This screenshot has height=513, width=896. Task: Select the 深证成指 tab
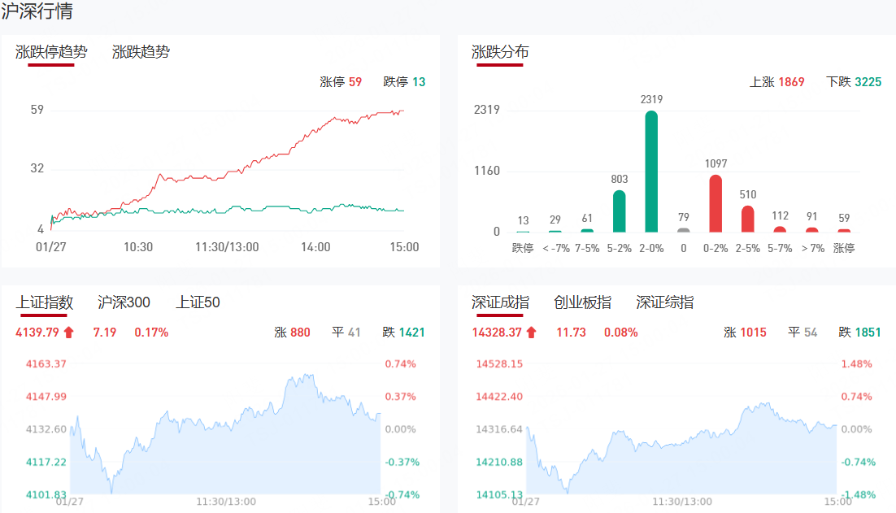pos(500,302)
